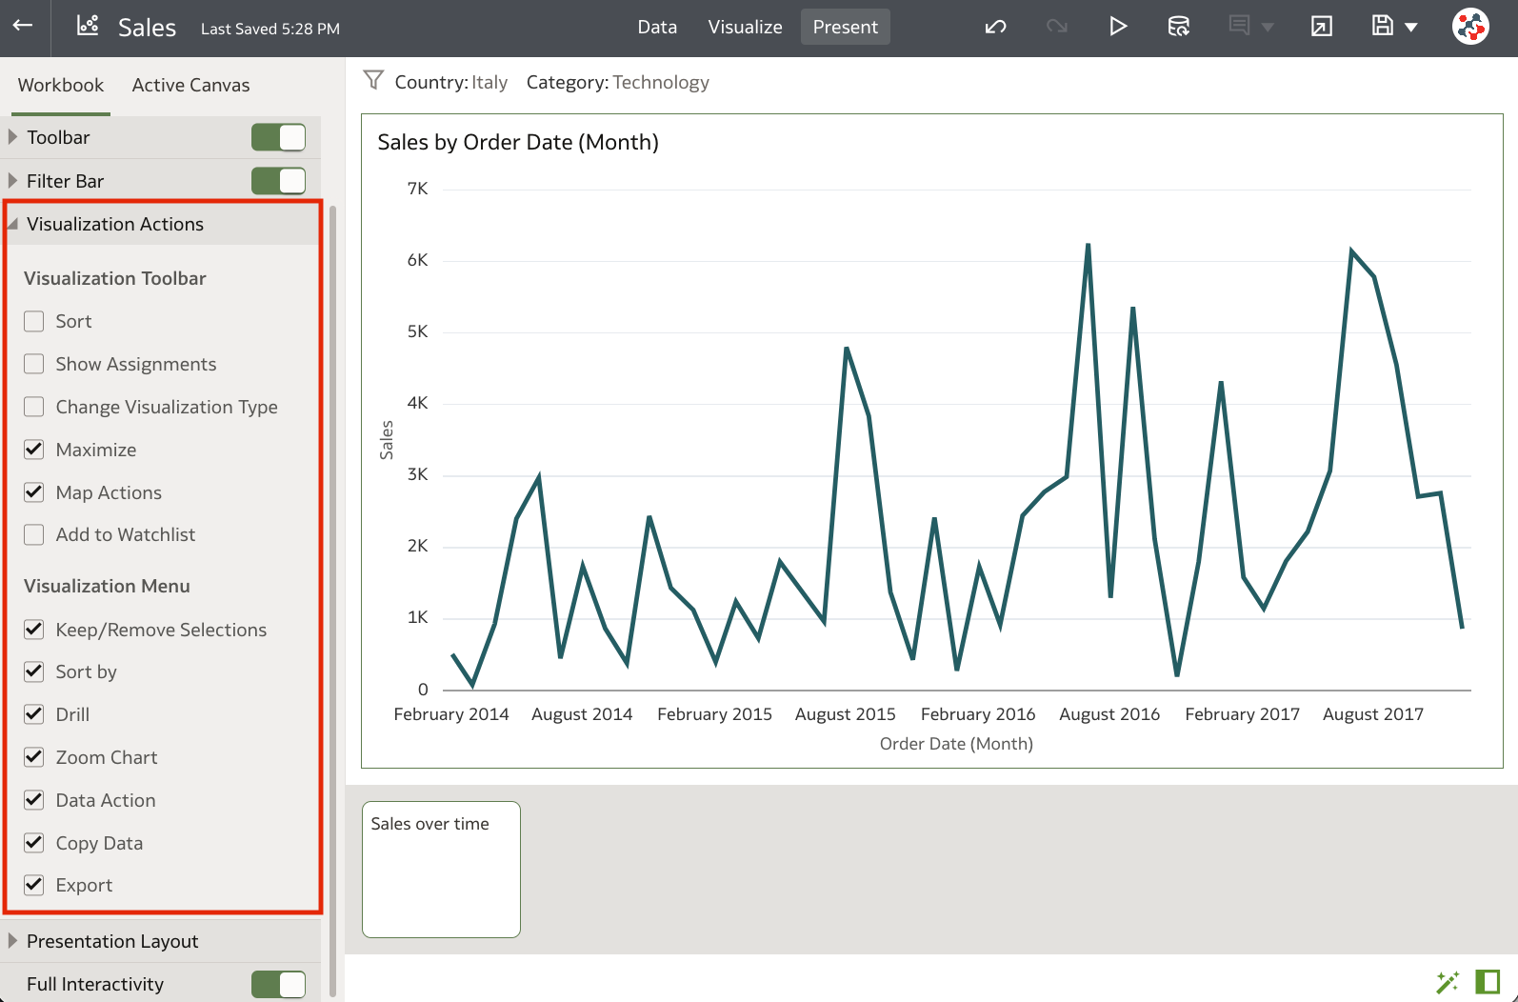Turn off the Toolbar switch
Screen dimensions: 1518x1002
coord(279,137)
